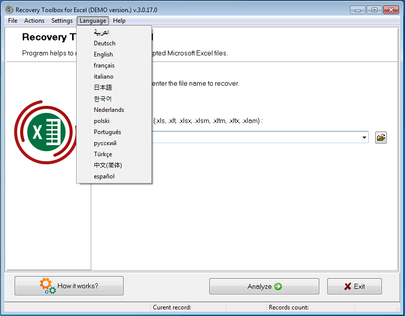The height and width of the screenshot is (316, 405).
Task: Open the Actions menu
Action: (34, 21)
